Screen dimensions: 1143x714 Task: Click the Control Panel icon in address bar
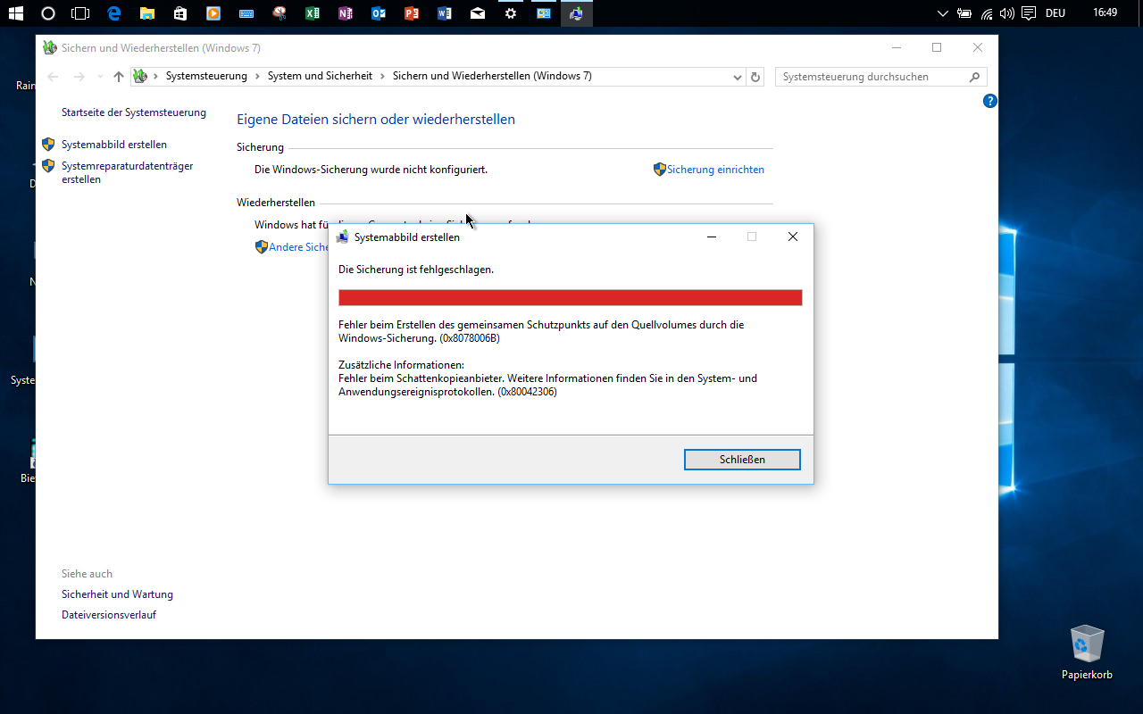pos(140,77)
